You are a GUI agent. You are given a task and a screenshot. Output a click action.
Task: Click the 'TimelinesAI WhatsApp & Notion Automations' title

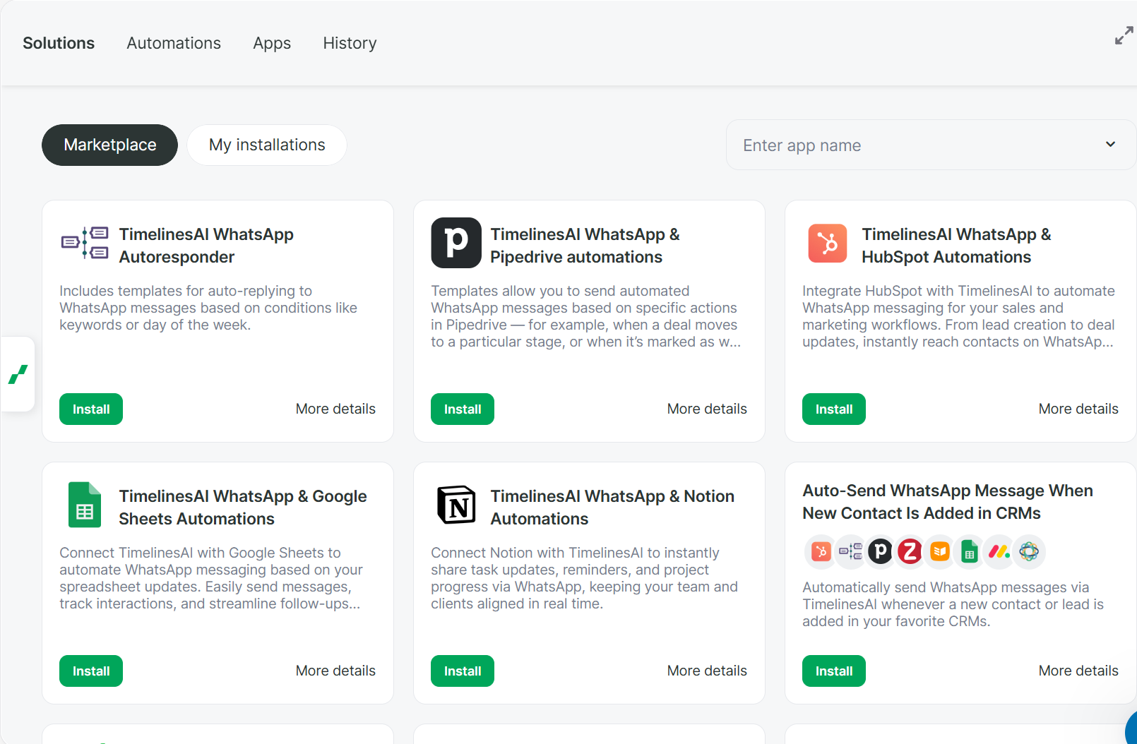point(612,508)
